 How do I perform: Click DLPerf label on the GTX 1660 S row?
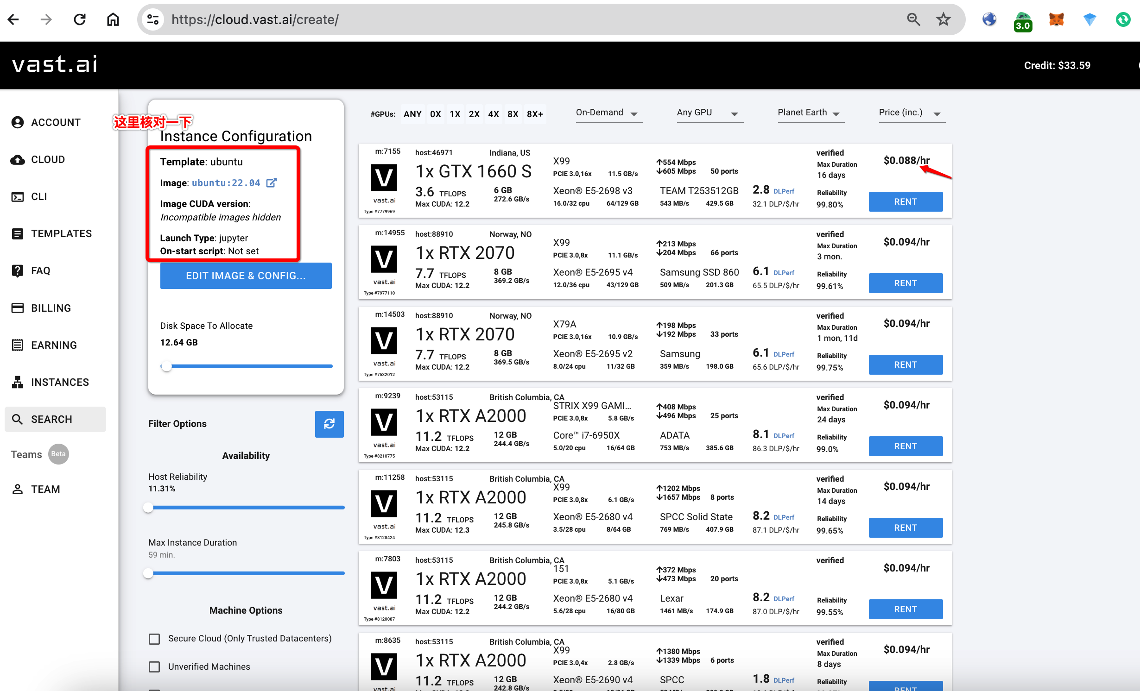pyautogui.click(x=784, y=191)
